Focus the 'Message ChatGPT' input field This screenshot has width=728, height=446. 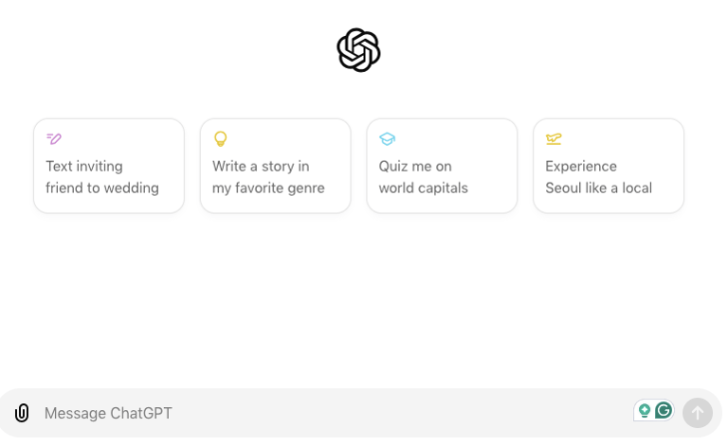point(332,413)
